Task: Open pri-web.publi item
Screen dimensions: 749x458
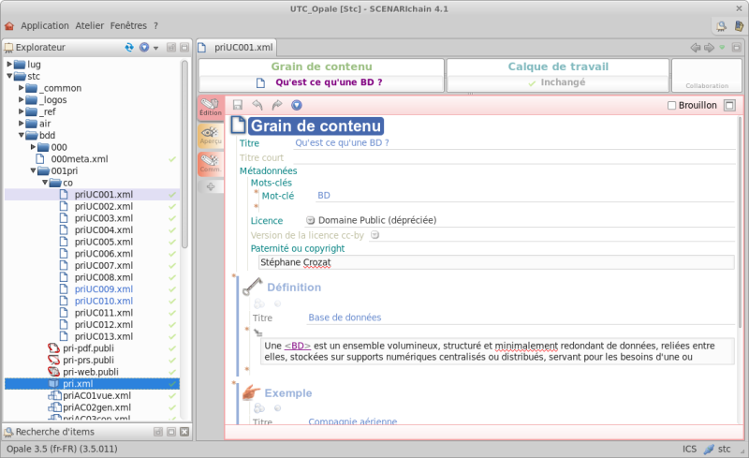Action: (x=90, y=372)
